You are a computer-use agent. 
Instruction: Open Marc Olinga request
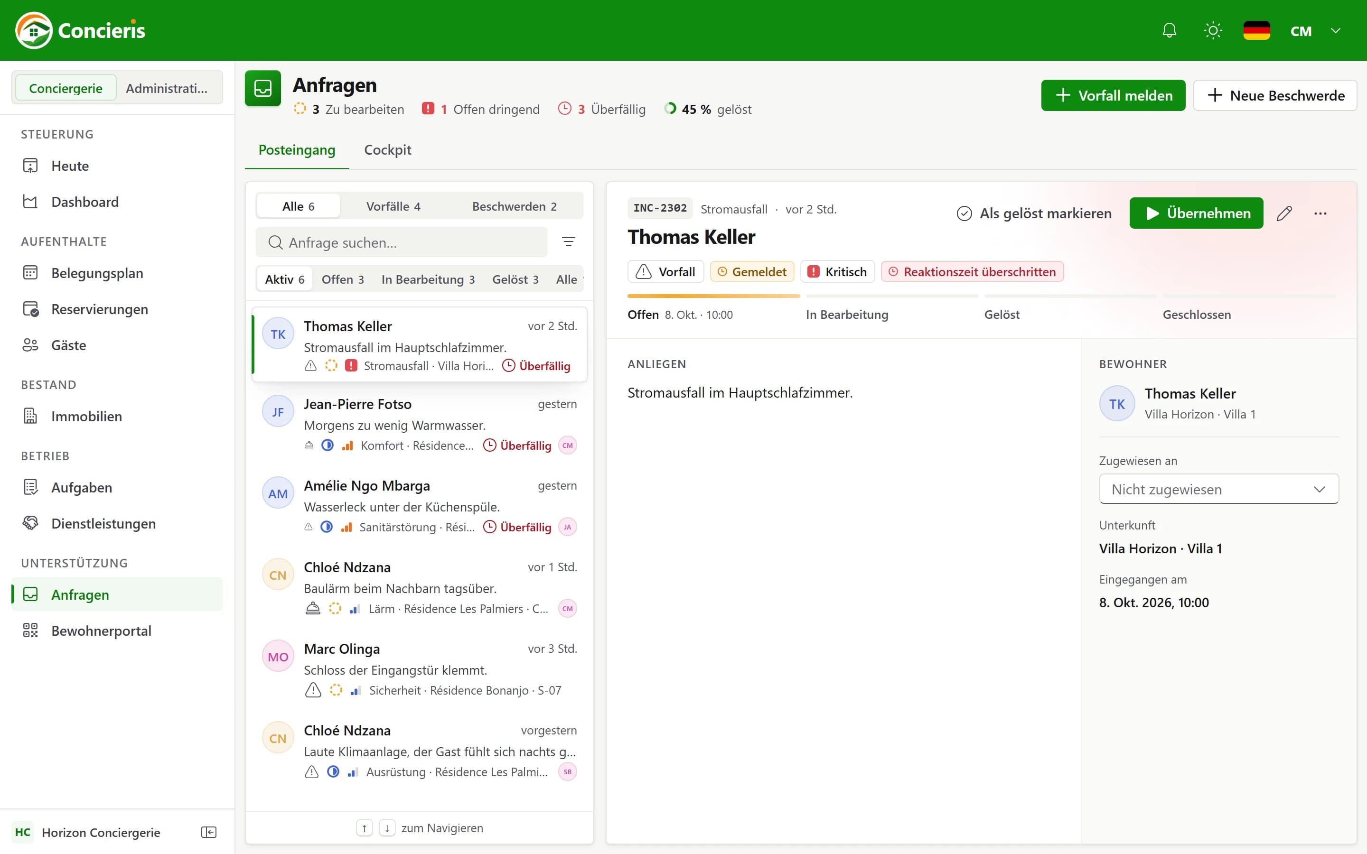point(419,669)
